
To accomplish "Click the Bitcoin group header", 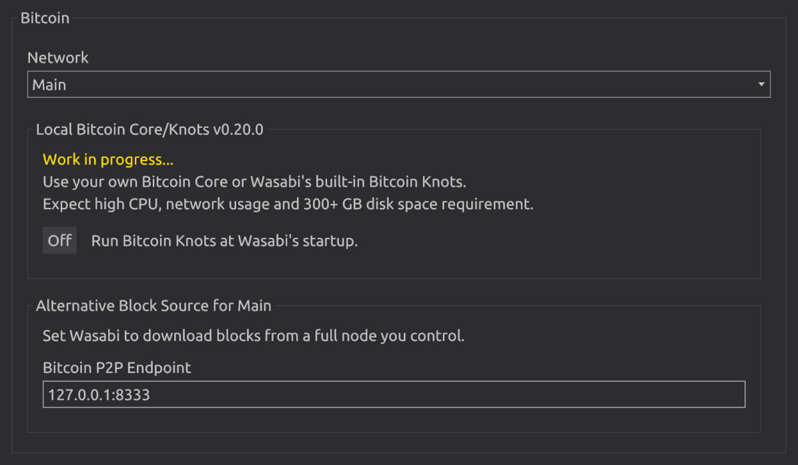I will tap(45, 18).
